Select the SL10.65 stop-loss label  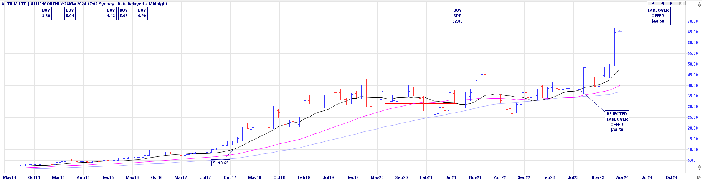(221, 163)
